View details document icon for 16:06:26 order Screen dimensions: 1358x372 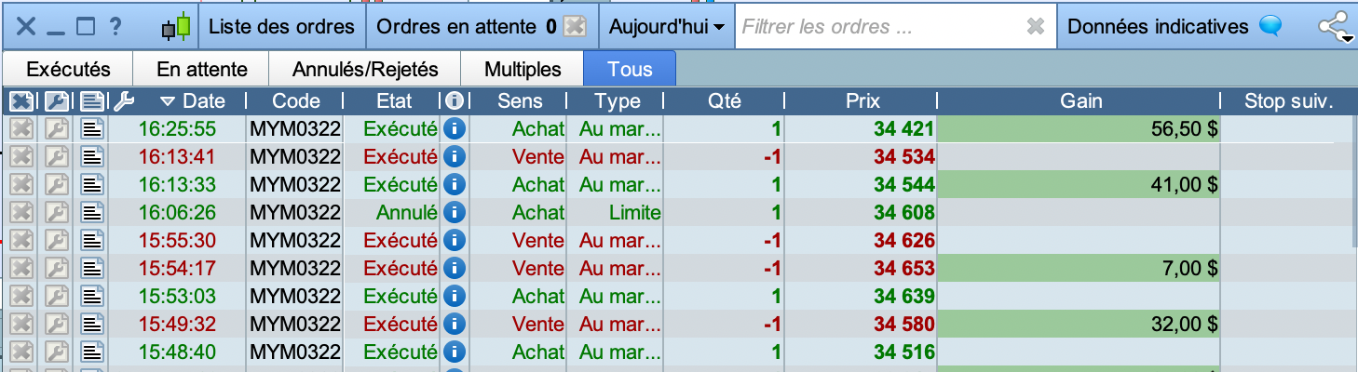(x=92, y=212)
